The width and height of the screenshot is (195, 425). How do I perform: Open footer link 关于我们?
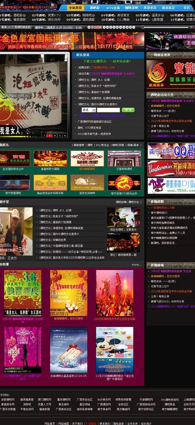click(x=77, y=423)
